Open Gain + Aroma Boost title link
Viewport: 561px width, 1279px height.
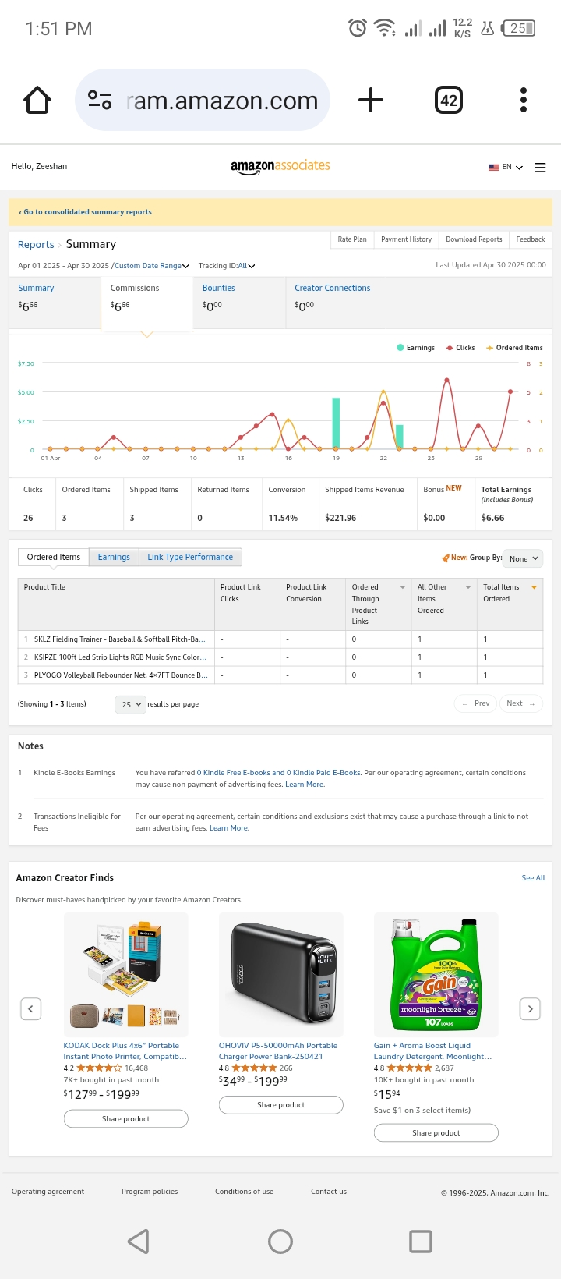coord(432,1051)
